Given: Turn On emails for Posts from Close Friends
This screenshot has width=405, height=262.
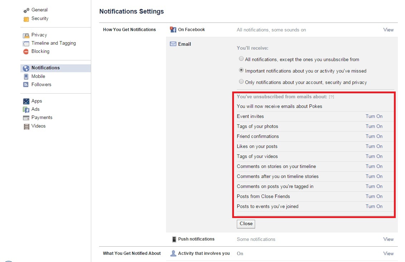Looking at the screenshot, I should 374,197.
